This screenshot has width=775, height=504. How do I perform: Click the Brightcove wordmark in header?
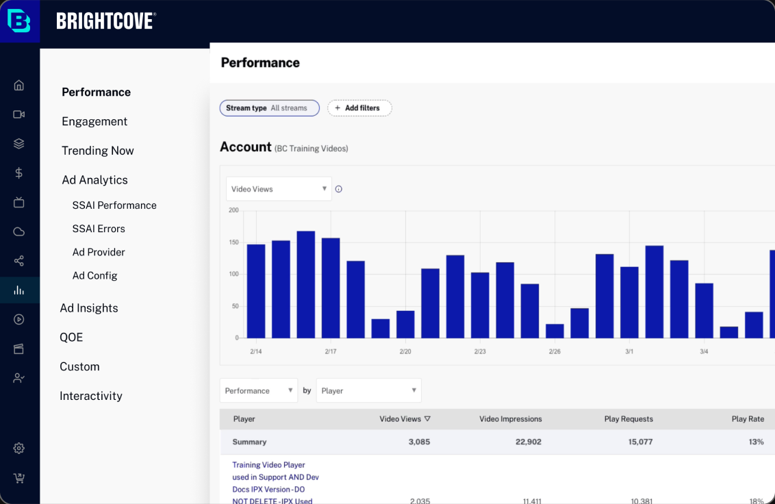coord(105,21)
